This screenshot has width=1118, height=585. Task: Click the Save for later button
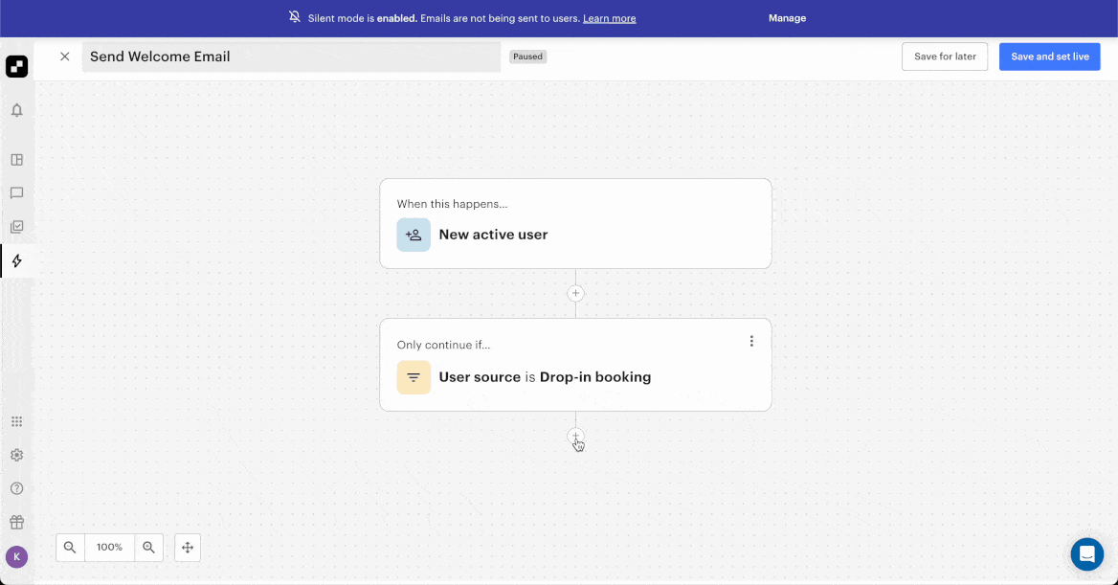click(x=945, y=56)
